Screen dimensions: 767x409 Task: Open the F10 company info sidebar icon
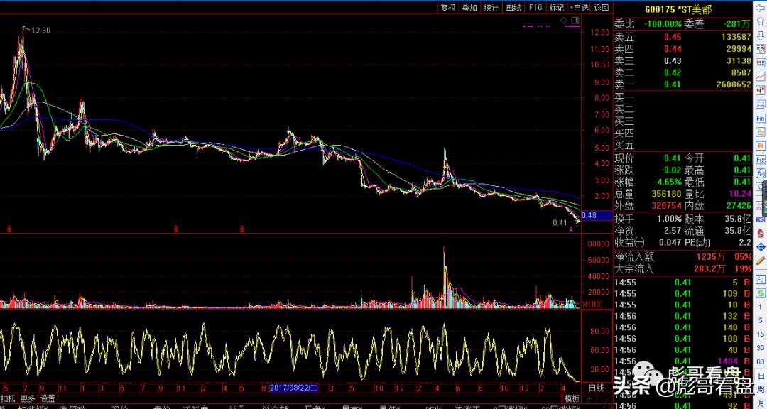761,119
